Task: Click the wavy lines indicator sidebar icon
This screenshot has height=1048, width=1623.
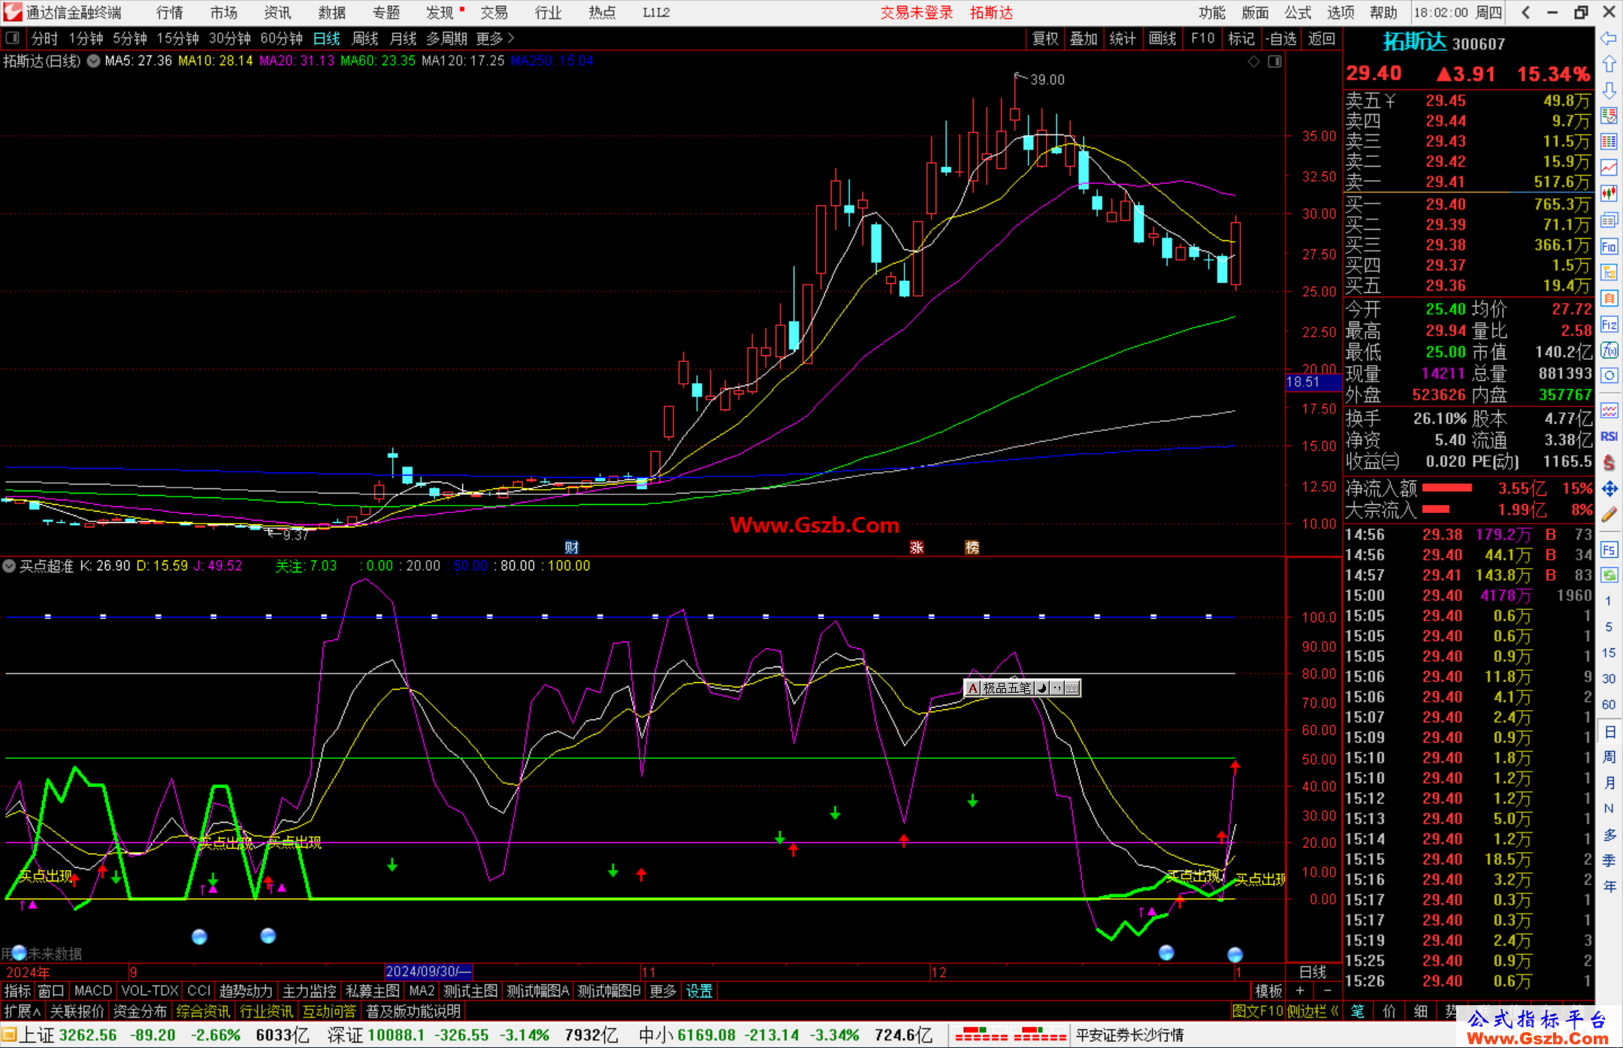Action: click(x=1609, y=410)
